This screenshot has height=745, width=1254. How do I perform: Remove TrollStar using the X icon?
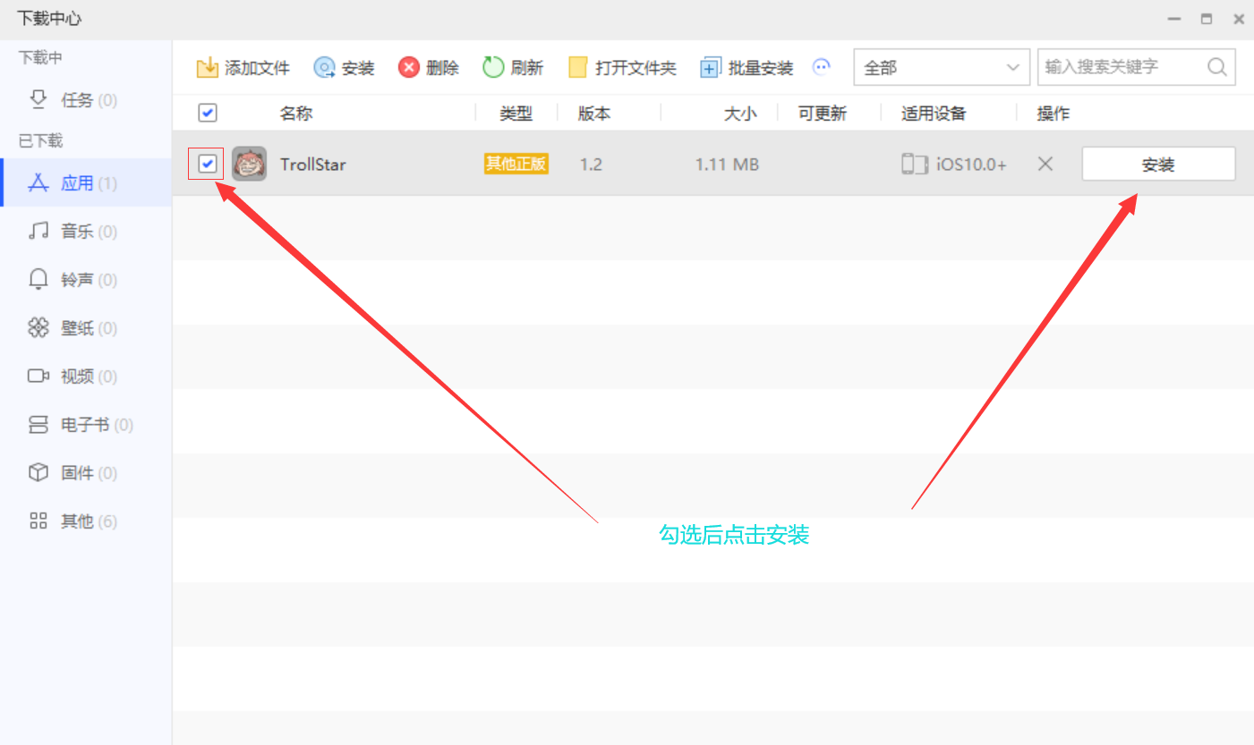point(1045,165)
